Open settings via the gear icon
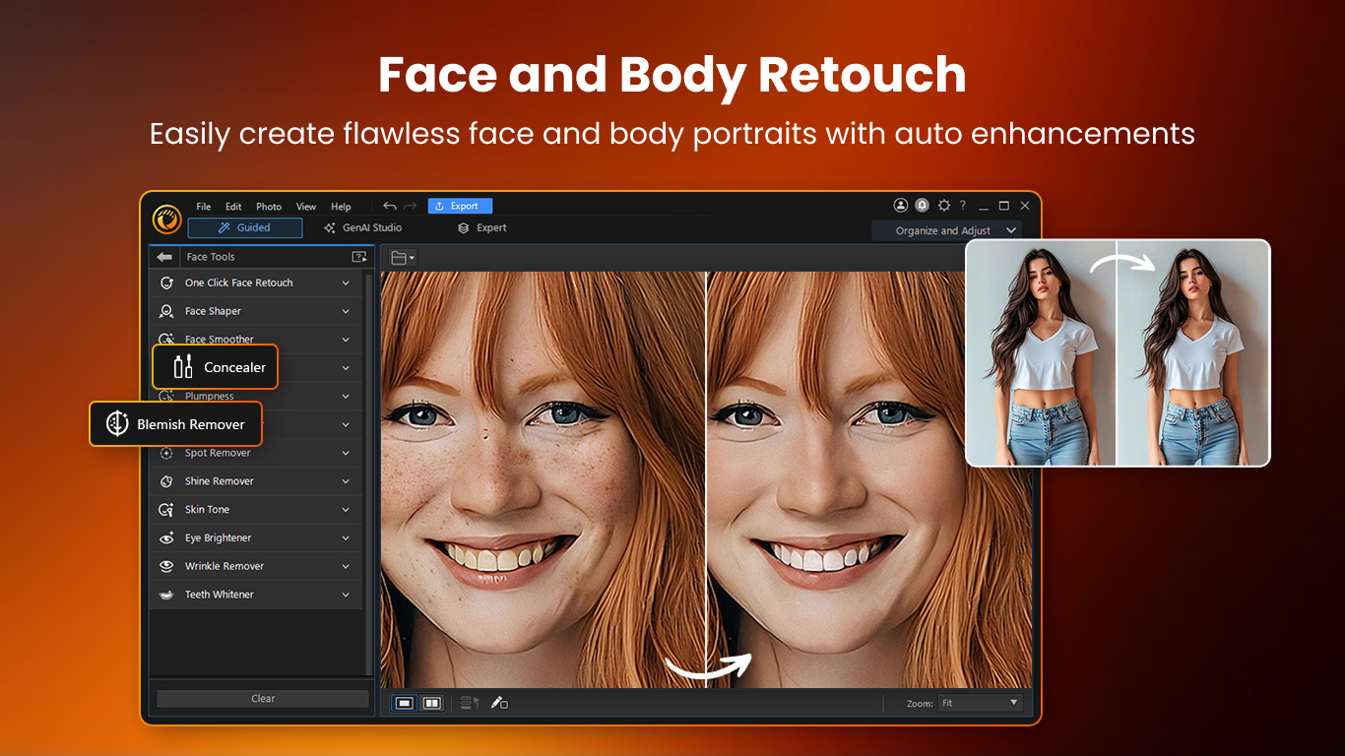 coord(944,206)
